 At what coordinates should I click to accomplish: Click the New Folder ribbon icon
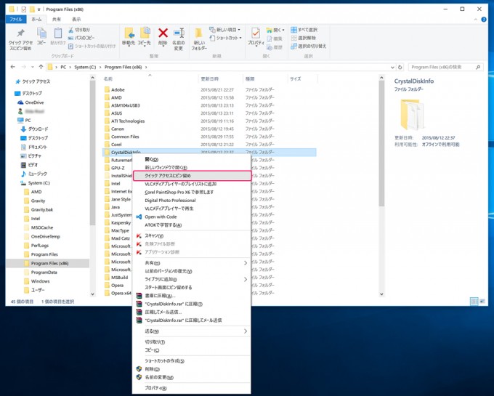click(x=199, y=33)
